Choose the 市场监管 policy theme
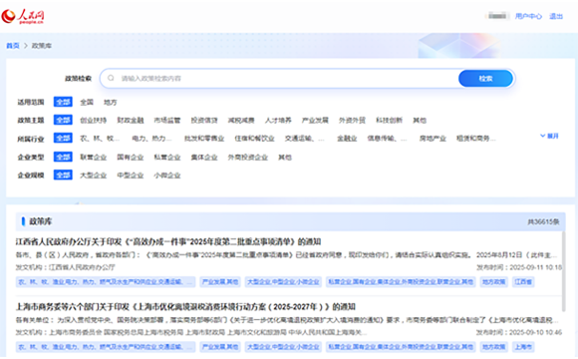The image size is (578, 359). [x=167, y=121]
